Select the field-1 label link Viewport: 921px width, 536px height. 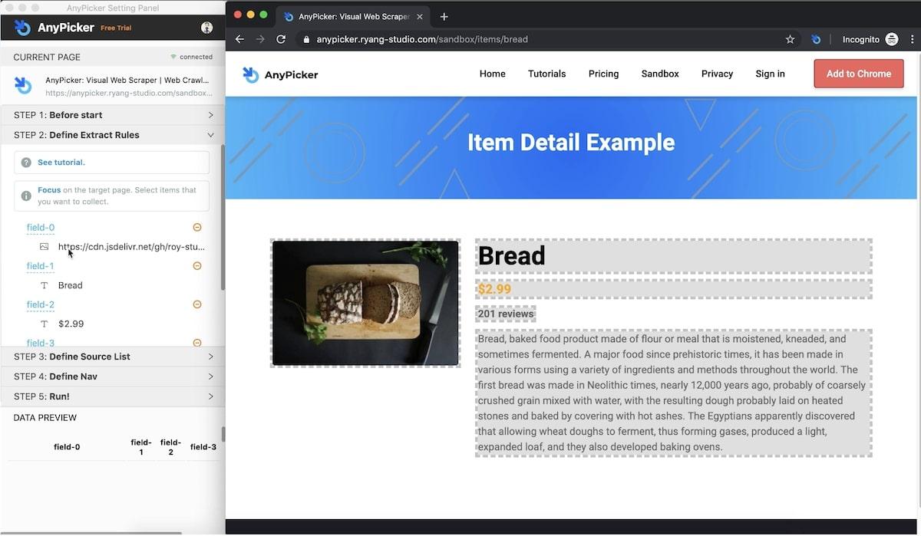(41, 266)
